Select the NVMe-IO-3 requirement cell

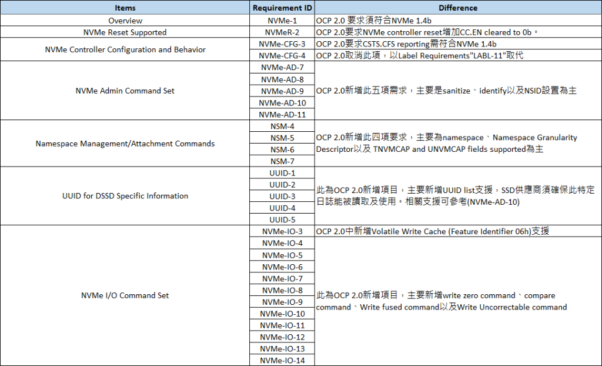pos(282,231)
